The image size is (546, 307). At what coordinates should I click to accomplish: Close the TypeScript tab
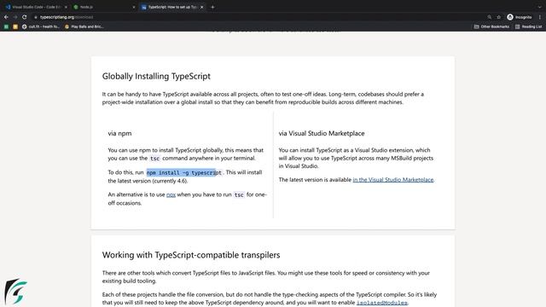point(201,7)
